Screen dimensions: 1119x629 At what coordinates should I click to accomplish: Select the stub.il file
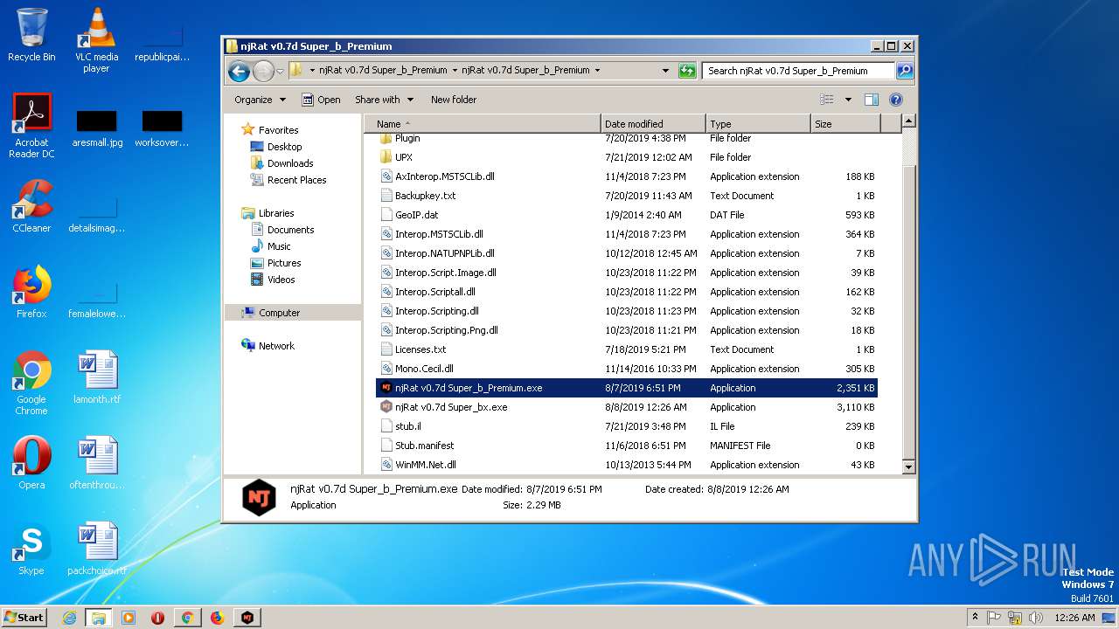click(627, 426)
